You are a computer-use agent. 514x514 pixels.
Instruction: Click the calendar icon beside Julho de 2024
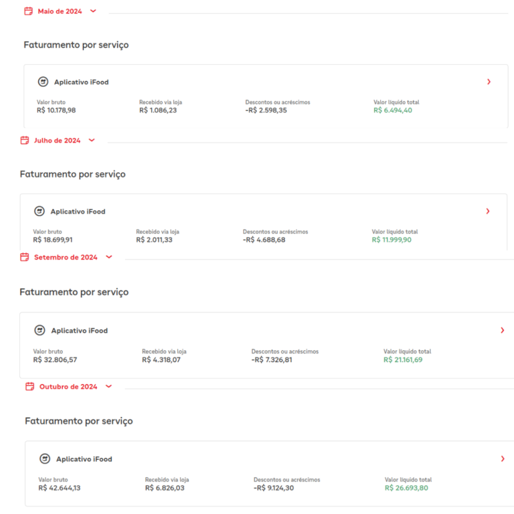25,141
